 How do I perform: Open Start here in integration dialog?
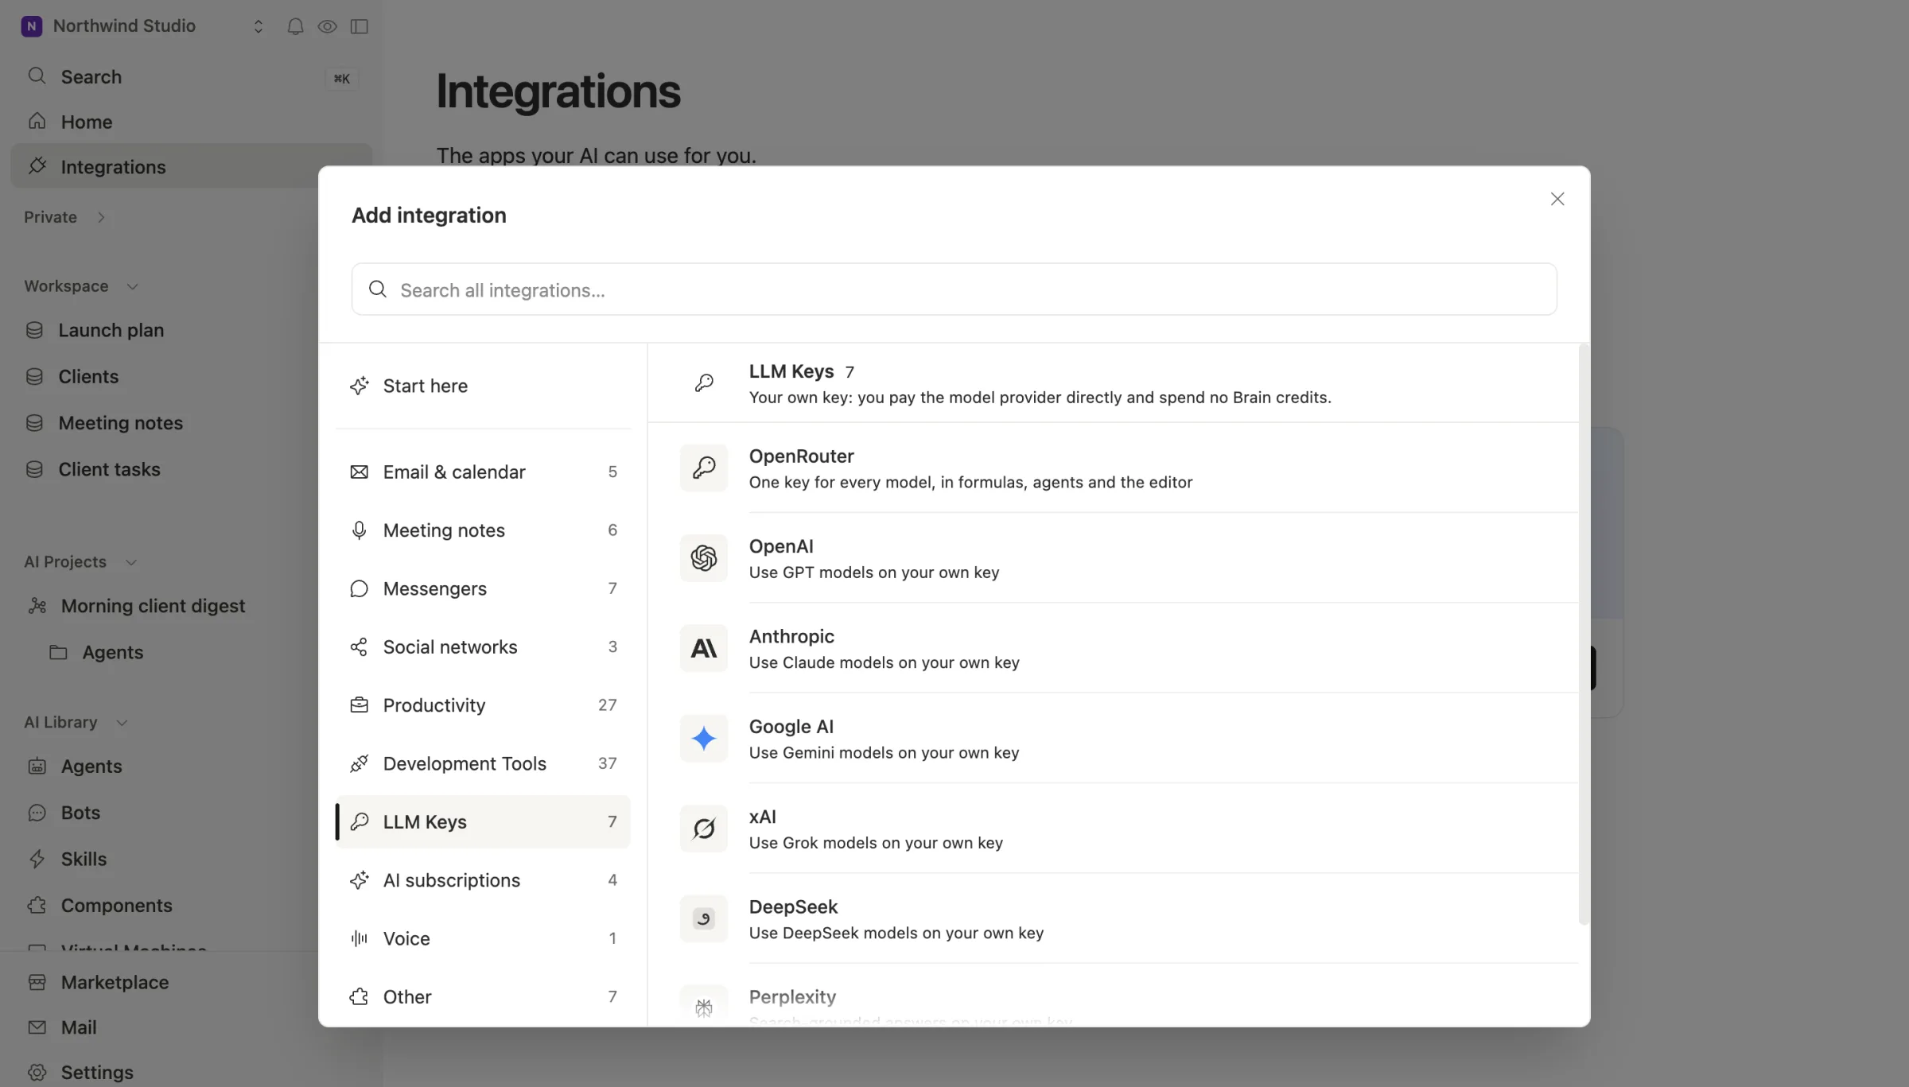483,386
